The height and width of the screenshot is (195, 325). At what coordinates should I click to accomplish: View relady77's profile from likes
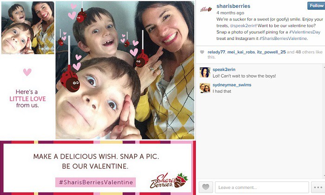click(216, 52)
